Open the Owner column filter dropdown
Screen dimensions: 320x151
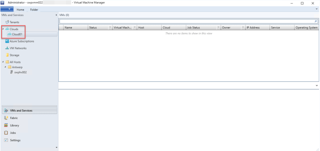[x=243, y=28]
